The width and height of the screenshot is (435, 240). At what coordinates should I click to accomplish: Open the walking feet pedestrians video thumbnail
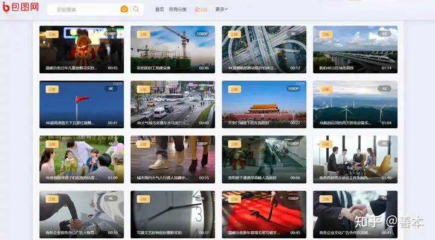pos(173,160)
